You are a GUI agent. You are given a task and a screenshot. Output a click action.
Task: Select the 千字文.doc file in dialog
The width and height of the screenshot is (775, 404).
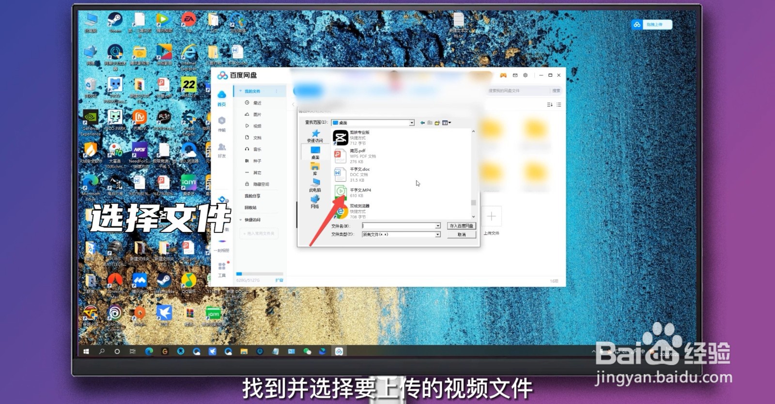click(352, 174)
